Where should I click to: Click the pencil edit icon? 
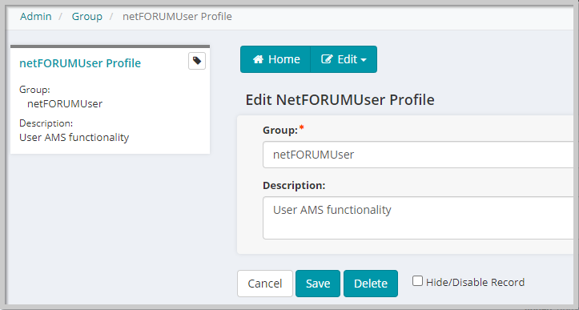pyautogui.click(x=327, y=59)
